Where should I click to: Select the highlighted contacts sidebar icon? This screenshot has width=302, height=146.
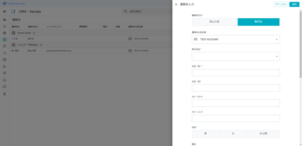(x=5, y=39)
